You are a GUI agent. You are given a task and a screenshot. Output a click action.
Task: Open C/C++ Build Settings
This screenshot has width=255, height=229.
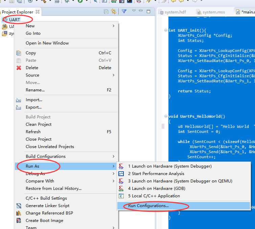click(x=46, y=198)
